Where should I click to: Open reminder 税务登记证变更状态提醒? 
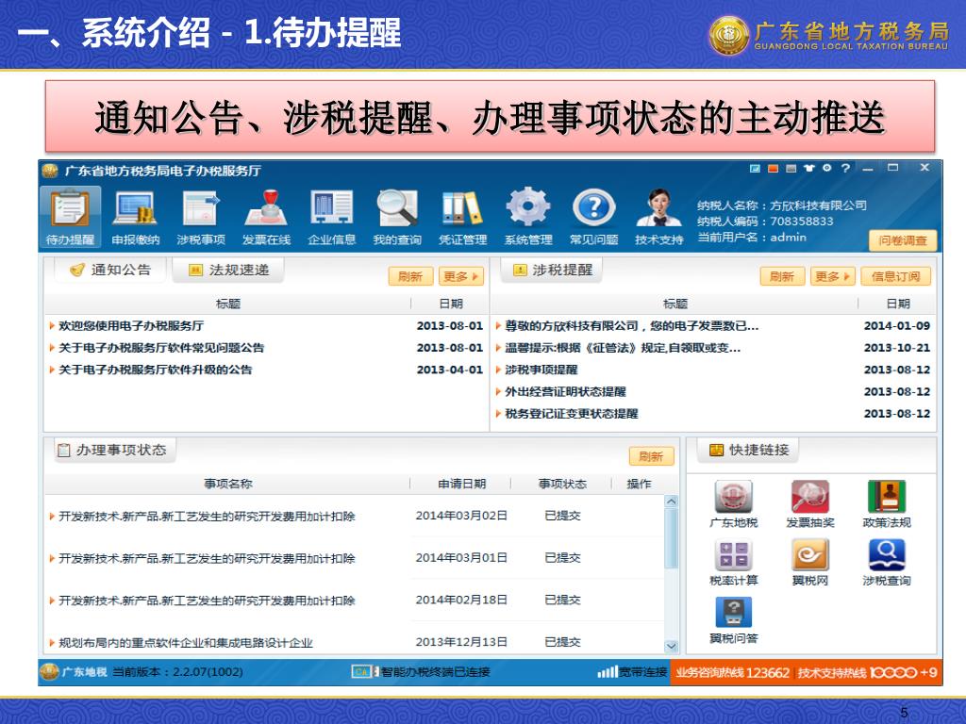[x=571, y=414]
